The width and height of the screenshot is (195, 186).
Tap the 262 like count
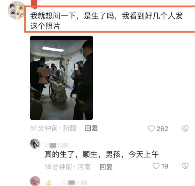click(x=162, y=129)
